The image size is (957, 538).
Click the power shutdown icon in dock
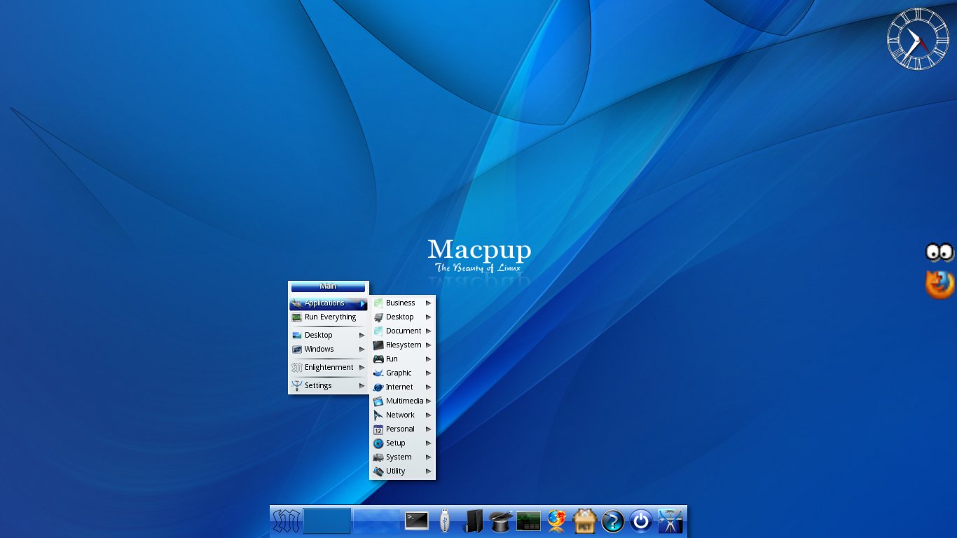pos(640,521)
